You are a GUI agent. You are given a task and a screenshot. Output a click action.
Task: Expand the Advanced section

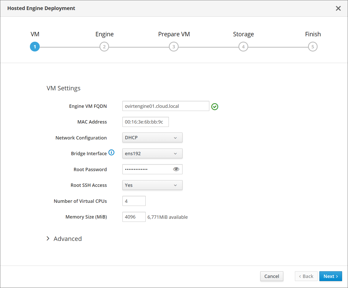click(x=64, y=239)
